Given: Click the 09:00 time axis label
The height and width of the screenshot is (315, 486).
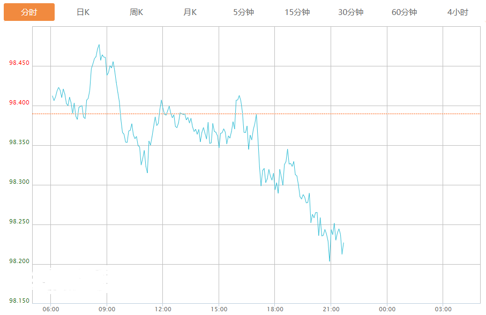Looking at the screenshot, I should 107,309.
